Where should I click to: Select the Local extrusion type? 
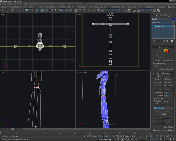coord(162,101)
